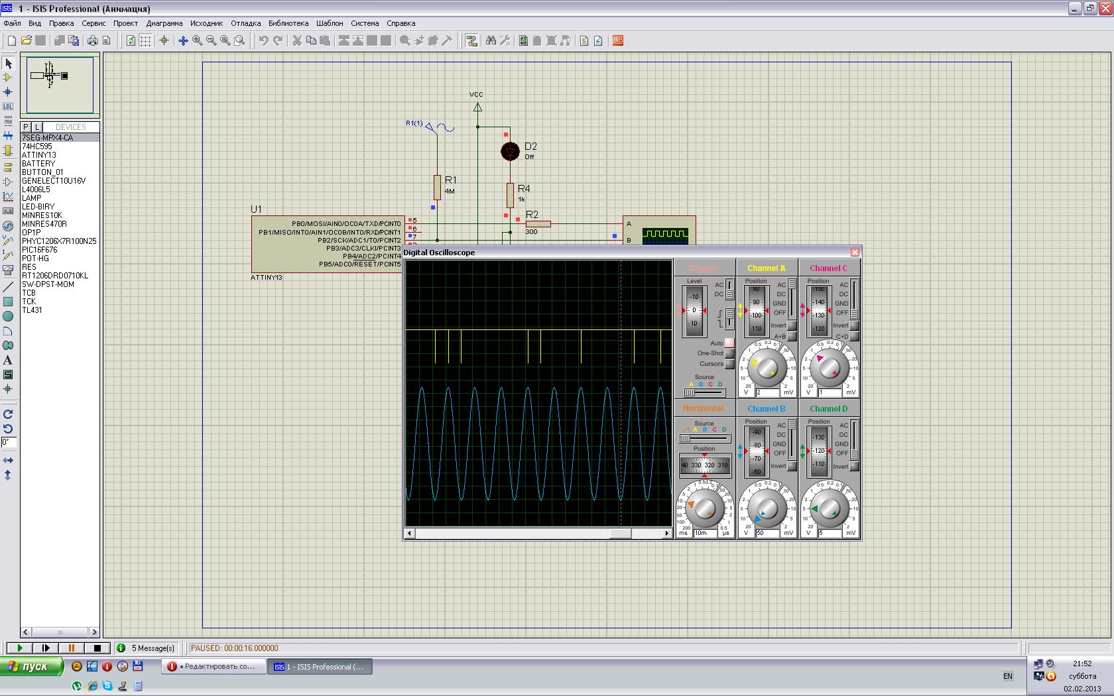Select the Component mode tool in sidebar
Screen dimensions: 1114x696
pyautogui.click(x=8, y=78)
